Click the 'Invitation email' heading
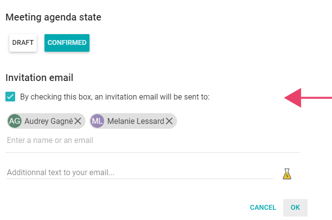This screenshot has width=332, height=220. [40, 78]
